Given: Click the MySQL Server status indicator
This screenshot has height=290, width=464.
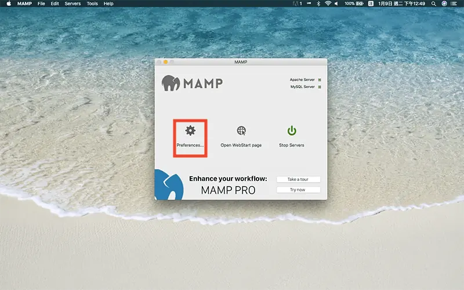Looking at the screenshot, I should coord(320,87).
